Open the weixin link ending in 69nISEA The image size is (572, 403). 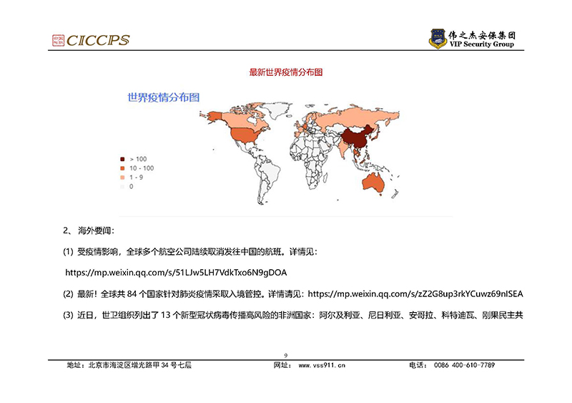point(415,293)
